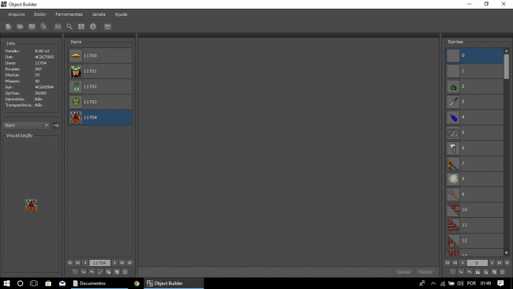Screen dimensions: 513x289
Task: Click the Salvar button
Action: click(x=403, y=272)
